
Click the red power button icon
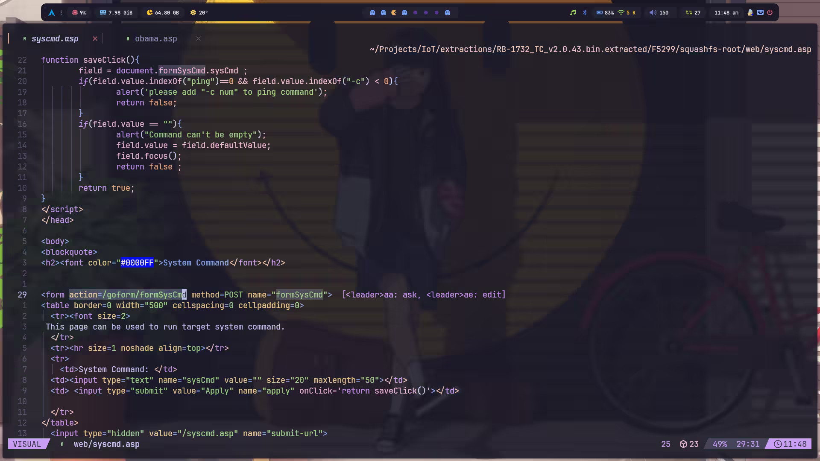click(x=770, y=13)
